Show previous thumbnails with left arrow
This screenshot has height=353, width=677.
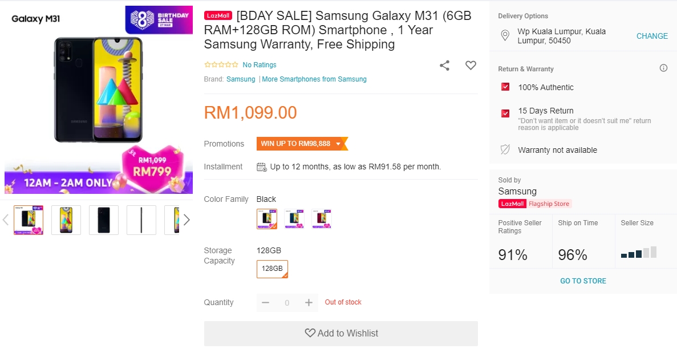click(x=6, y=220)
